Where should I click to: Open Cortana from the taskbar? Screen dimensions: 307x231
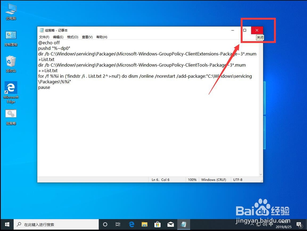coord(105,224)
